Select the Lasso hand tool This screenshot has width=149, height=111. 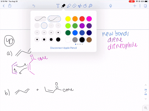point(85,6)
